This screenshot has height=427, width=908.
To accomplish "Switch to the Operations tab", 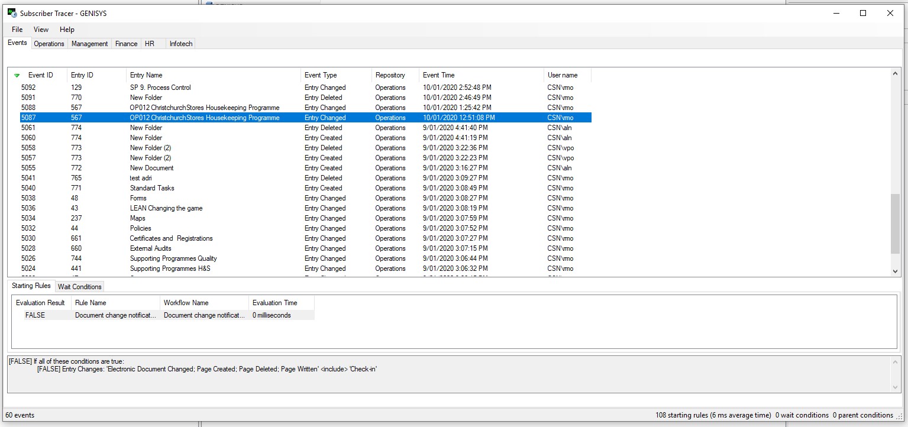I will (49, 44).
